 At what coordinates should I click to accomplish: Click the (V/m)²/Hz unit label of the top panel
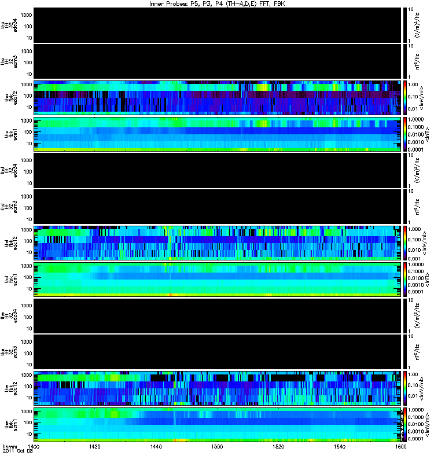tap(417, 25)
